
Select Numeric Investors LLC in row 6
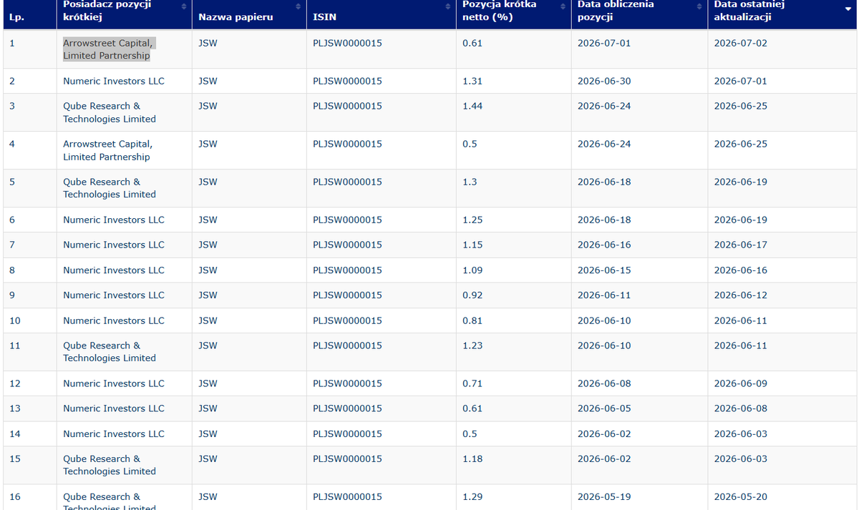point(114,220)
